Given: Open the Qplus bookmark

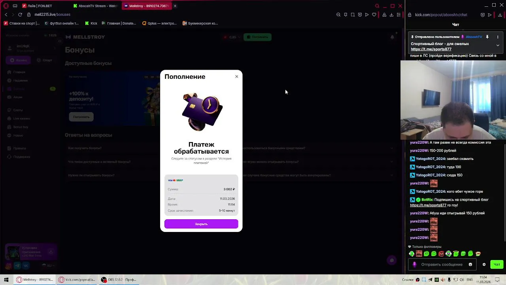Looking at the screenshot, I should 159,23.
